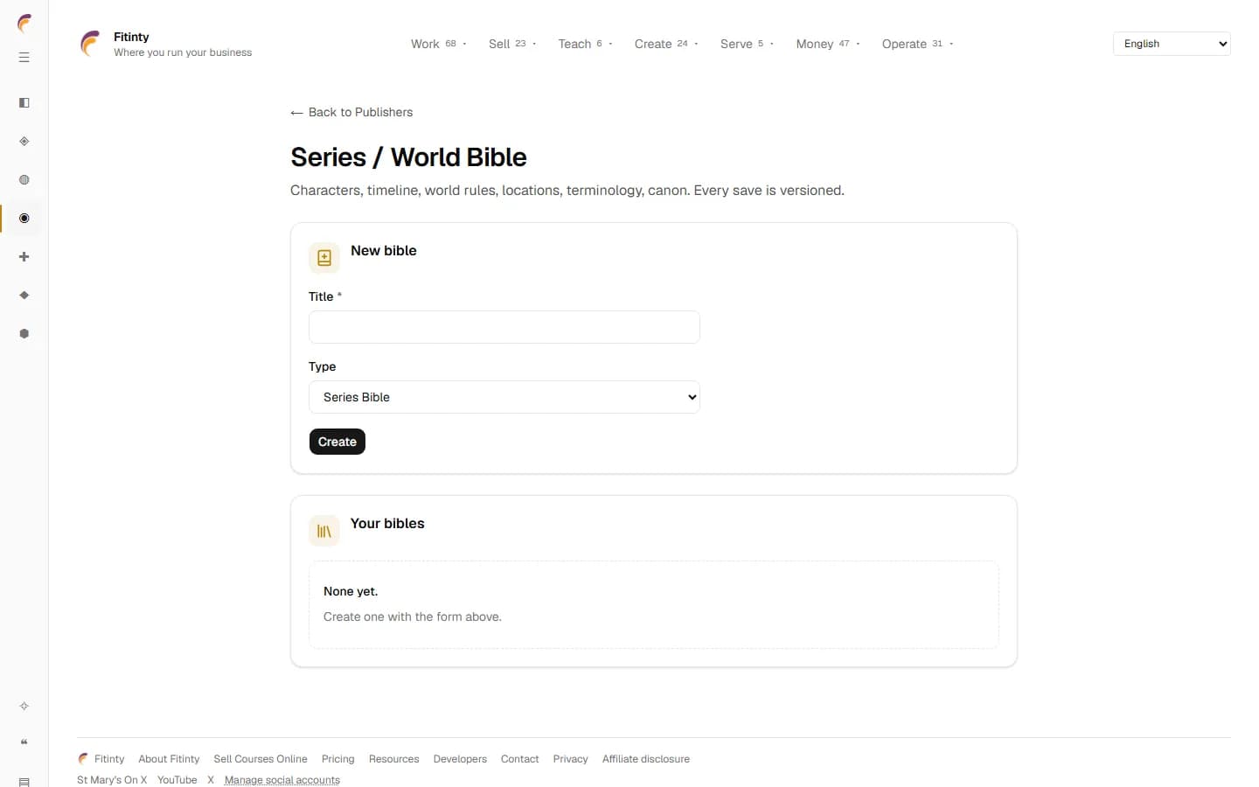Image resolution: width=1259 pixels, height=787 pixels.
Task: Open the Pricing footer link
Action: pos(338,759)
